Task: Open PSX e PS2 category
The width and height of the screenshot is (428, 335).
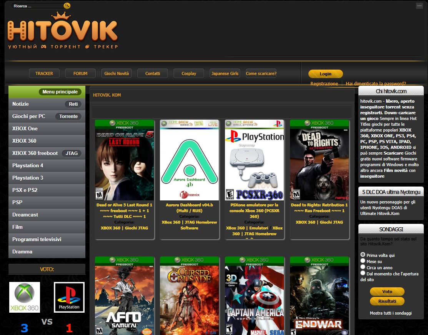Action: tap(47, 190)
